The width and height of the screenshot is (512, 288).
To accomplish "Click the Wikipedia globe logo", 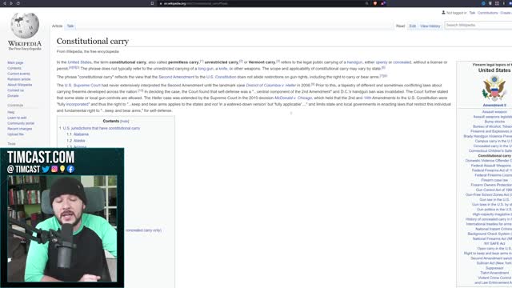I will coord(25,26).
